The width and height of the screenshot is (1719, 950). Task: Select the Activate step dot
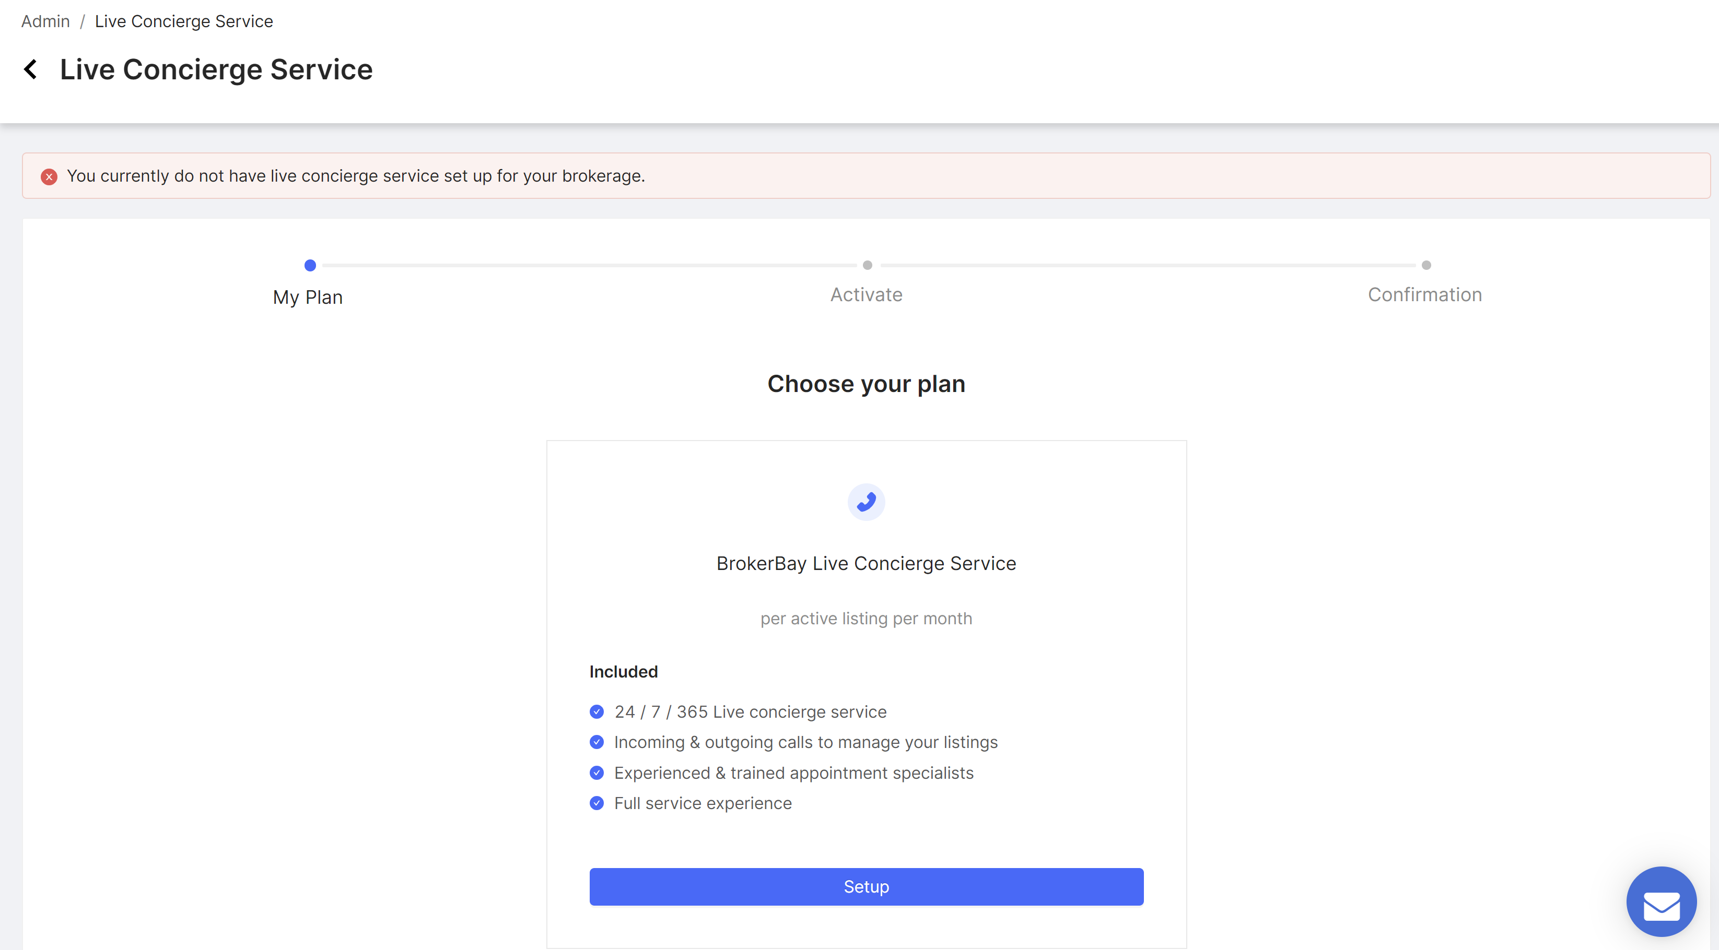pyautogui.click(x=867, y=265)
